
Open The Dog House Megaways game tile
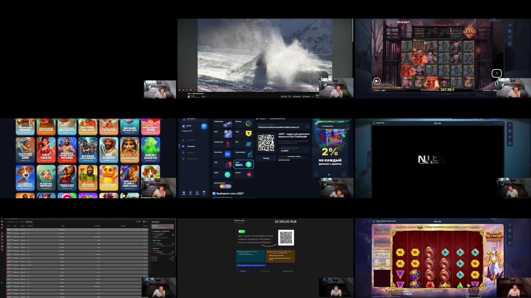pyautogui.click(x=67, y=127)
